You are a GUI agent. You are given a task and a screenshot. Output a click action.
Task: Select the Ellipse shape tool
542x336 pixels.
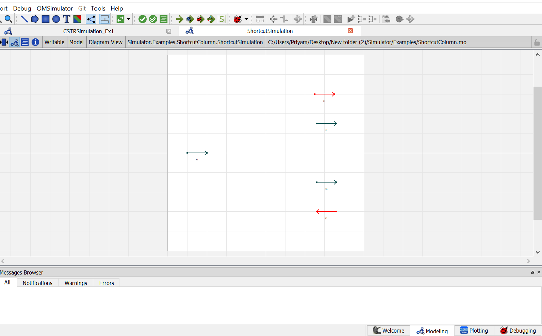click(56, 19)
